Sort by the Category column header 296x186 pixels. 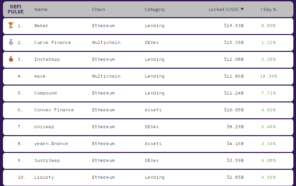154,9
